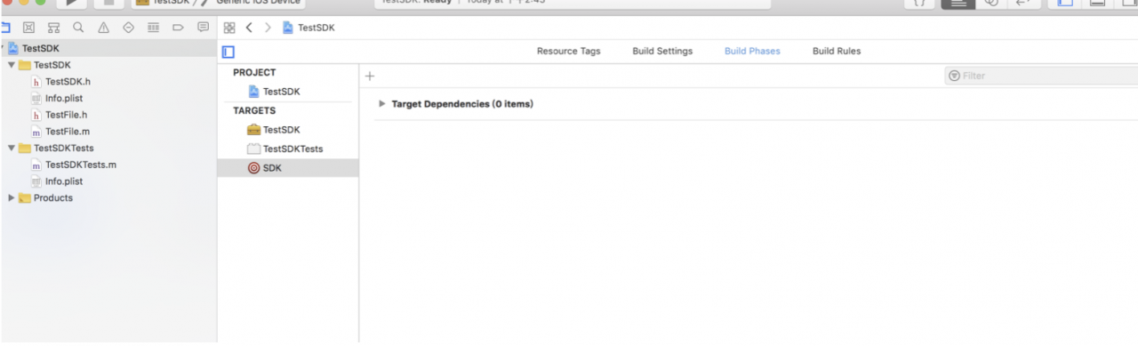Viewport: 1138px width, 346px height.
Task: Open the debug navigator icon
Action: 154,28
